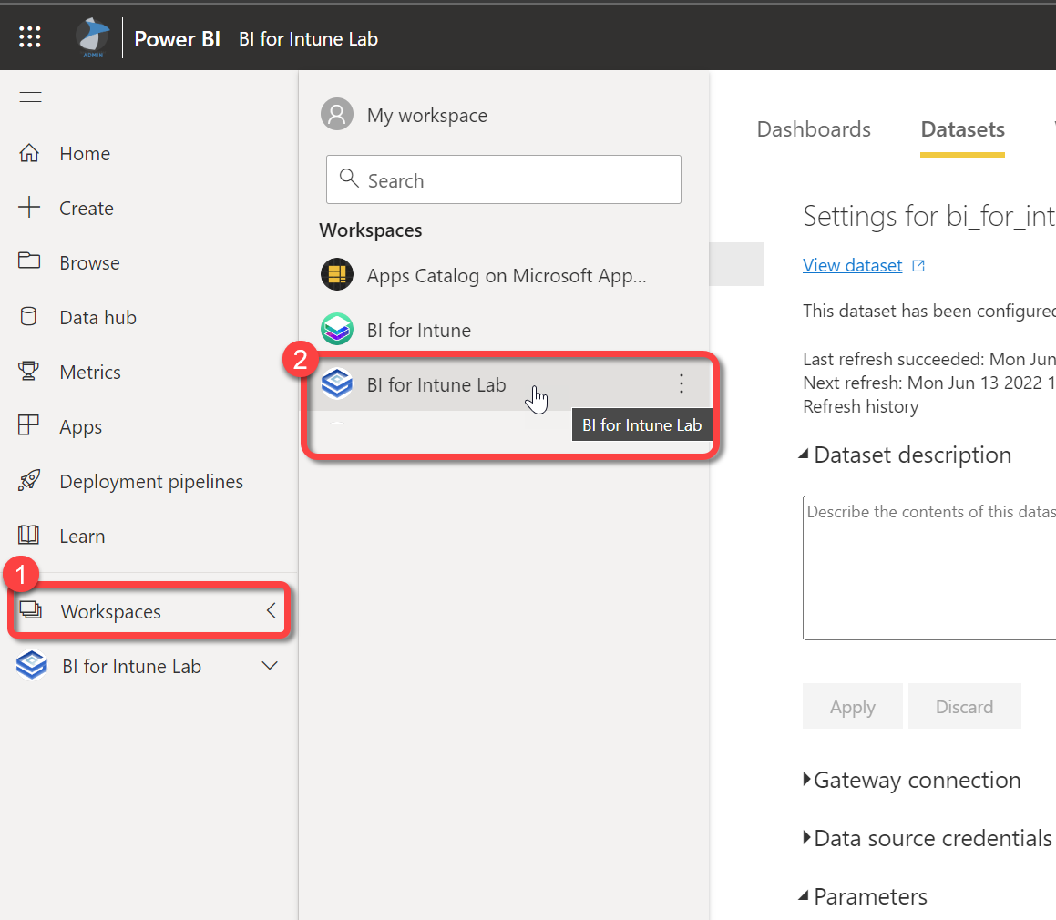The image size is (1056, 920).
Task: Open Browse from the left nav
Action: point(89,262)
